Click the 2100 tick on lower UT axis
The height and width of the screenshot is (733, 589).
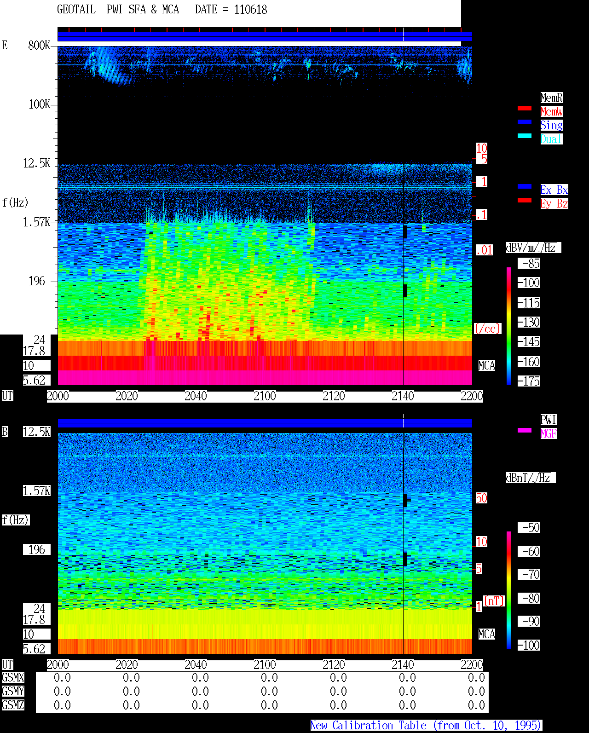click(x=265, y=664)
